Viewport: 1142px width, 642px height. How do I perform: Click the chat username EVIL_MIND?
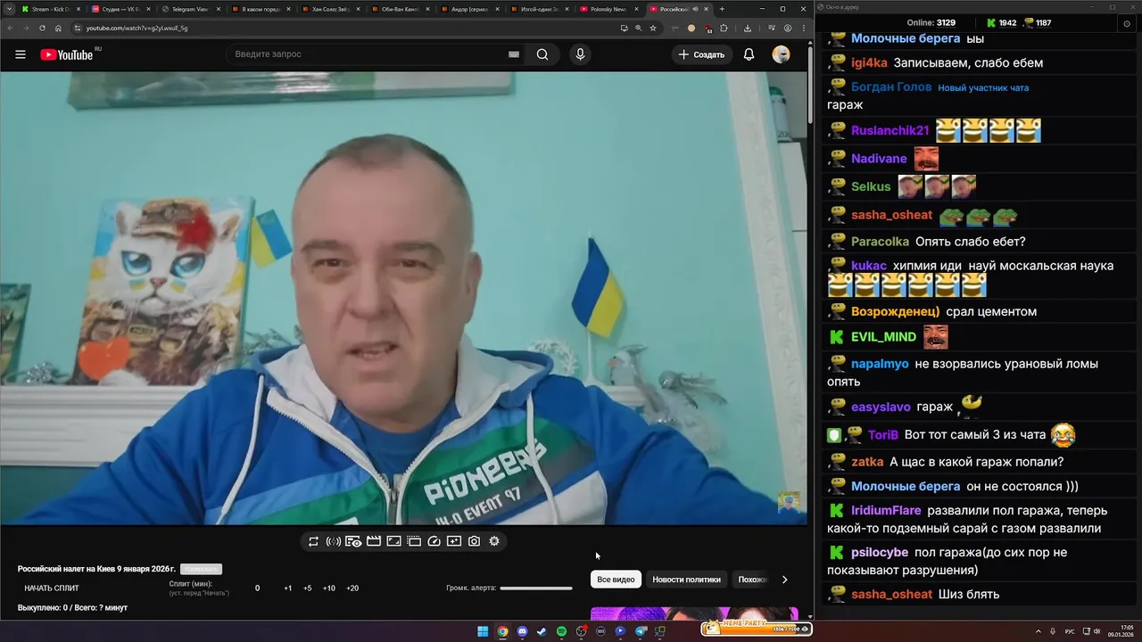click(883, 337)
